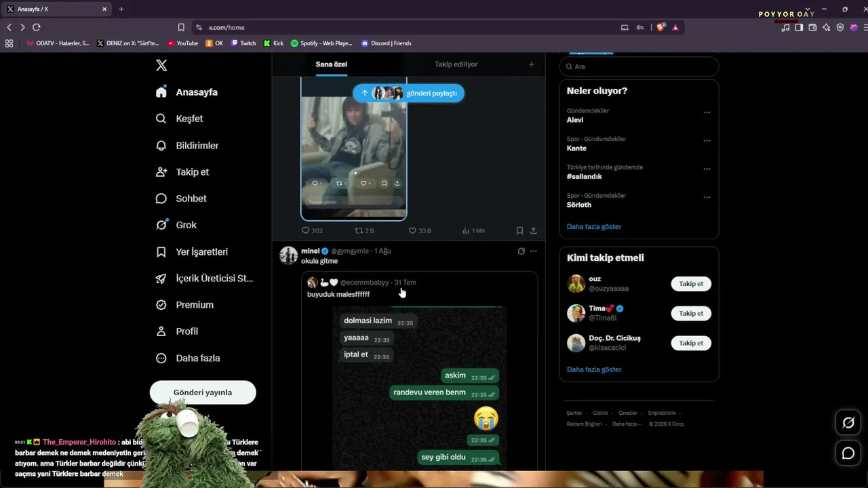
Task: Follow ouz with Takip et button
Action: tap(691, 284)
